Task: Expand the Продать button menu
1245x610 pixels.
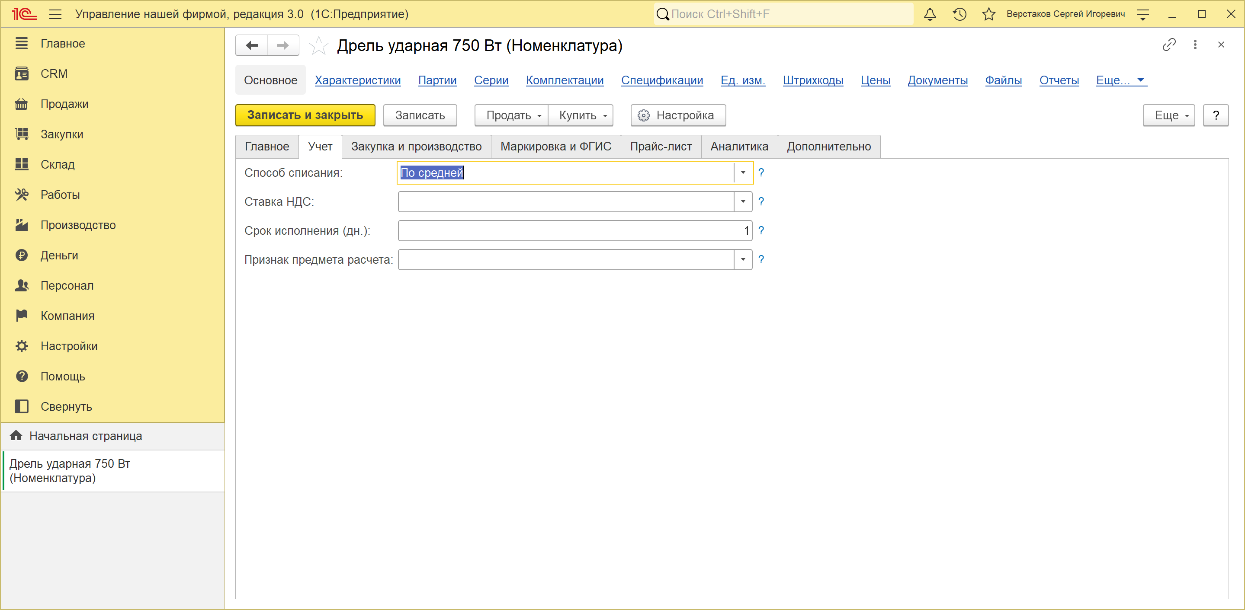Action: pyautogui.click(x=511, y=115)
